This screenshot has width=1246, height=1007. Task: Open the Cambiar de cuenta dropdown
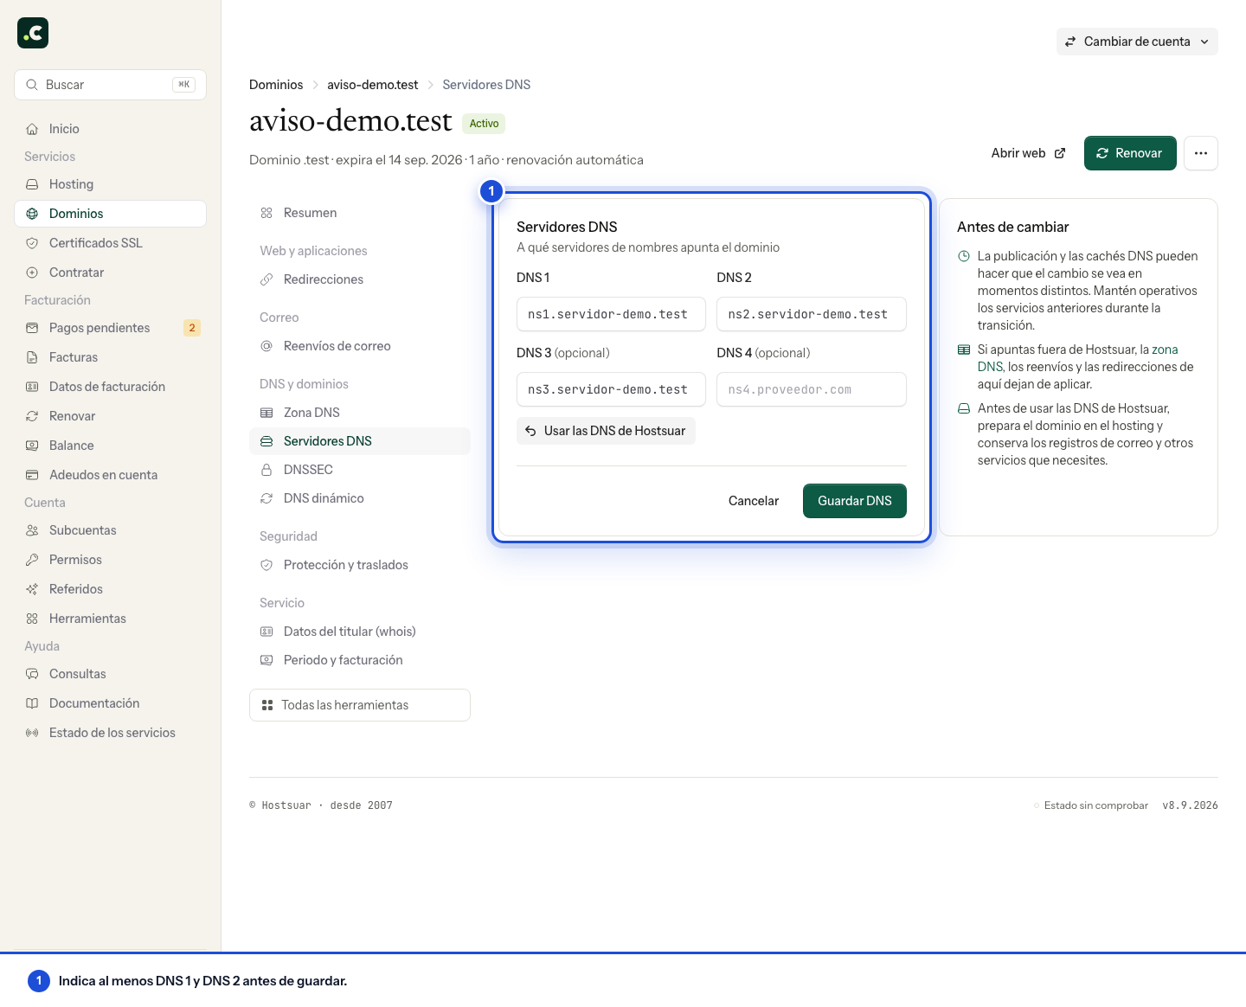click(1137, 42)
